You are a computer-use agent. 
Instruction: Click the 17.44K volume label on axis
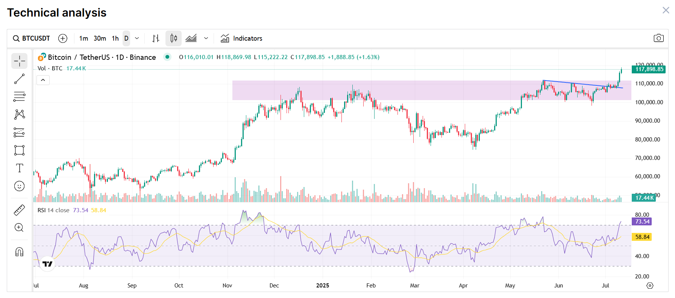click(644, 198)
